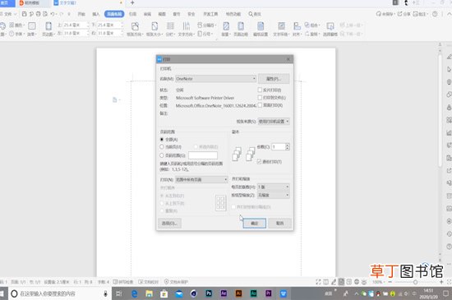Screen dimensions: 452x300
Task: Launch Photoshop from the taskbar
Action: point(209,293)
